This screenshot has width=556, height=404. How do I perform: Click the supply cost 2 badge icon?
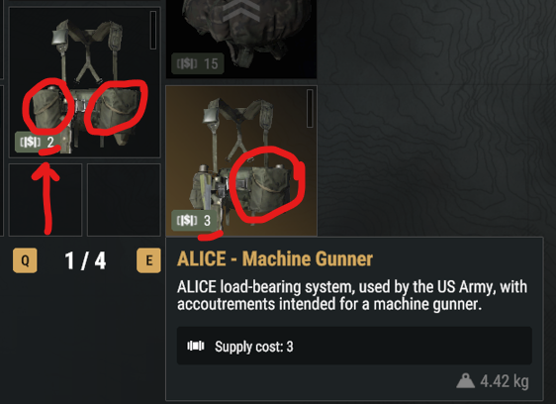pyautogui.click(x=30, y=142)
